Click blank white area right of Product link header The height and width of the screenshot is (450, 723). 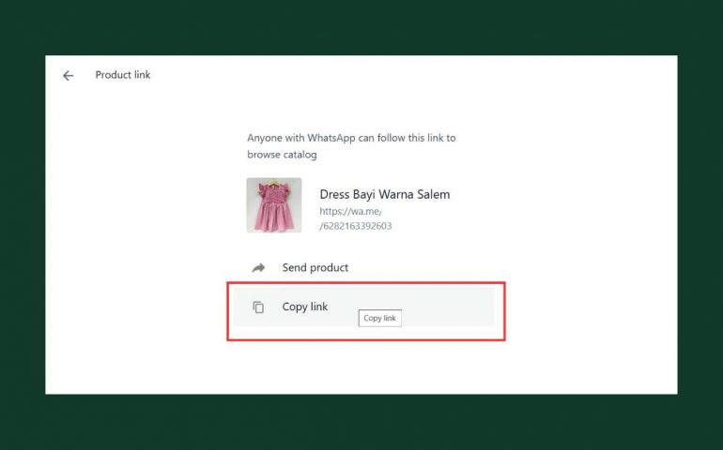coord(423,75)
